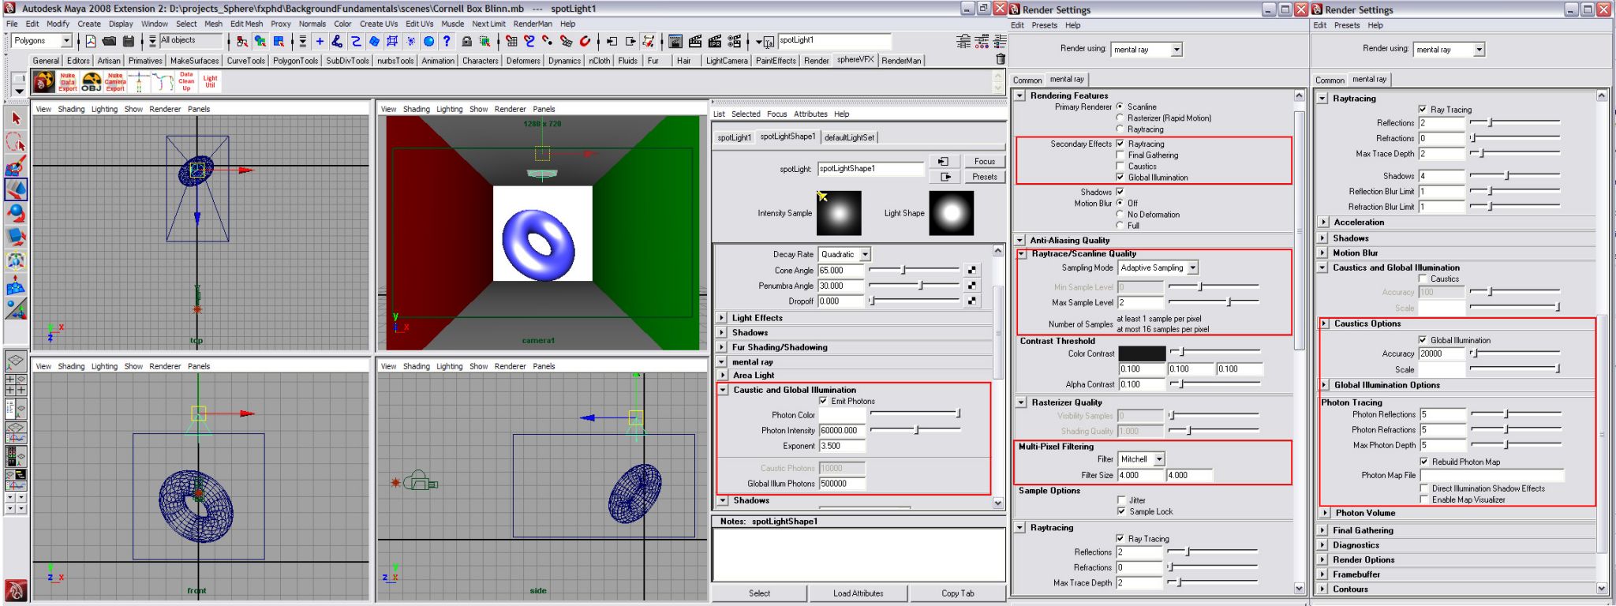Screen dimensions: 1616x606
Task: Select the Paint Selection tool in toolbox
Action: click(x=16, y=166)
